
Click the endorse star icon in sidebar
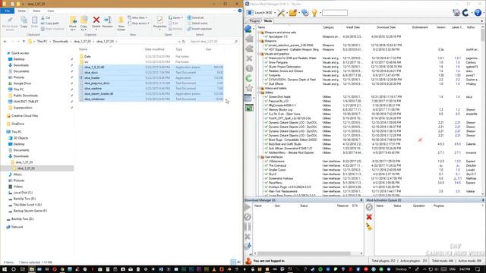pos(249,88)
